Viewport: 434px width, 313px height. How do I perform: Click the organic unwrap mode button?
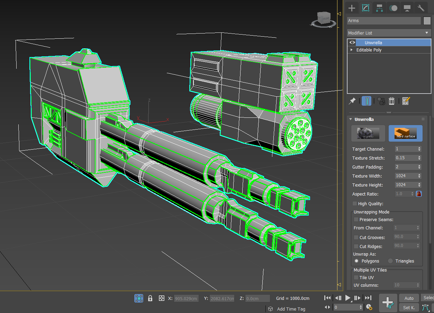click(368, 133)
